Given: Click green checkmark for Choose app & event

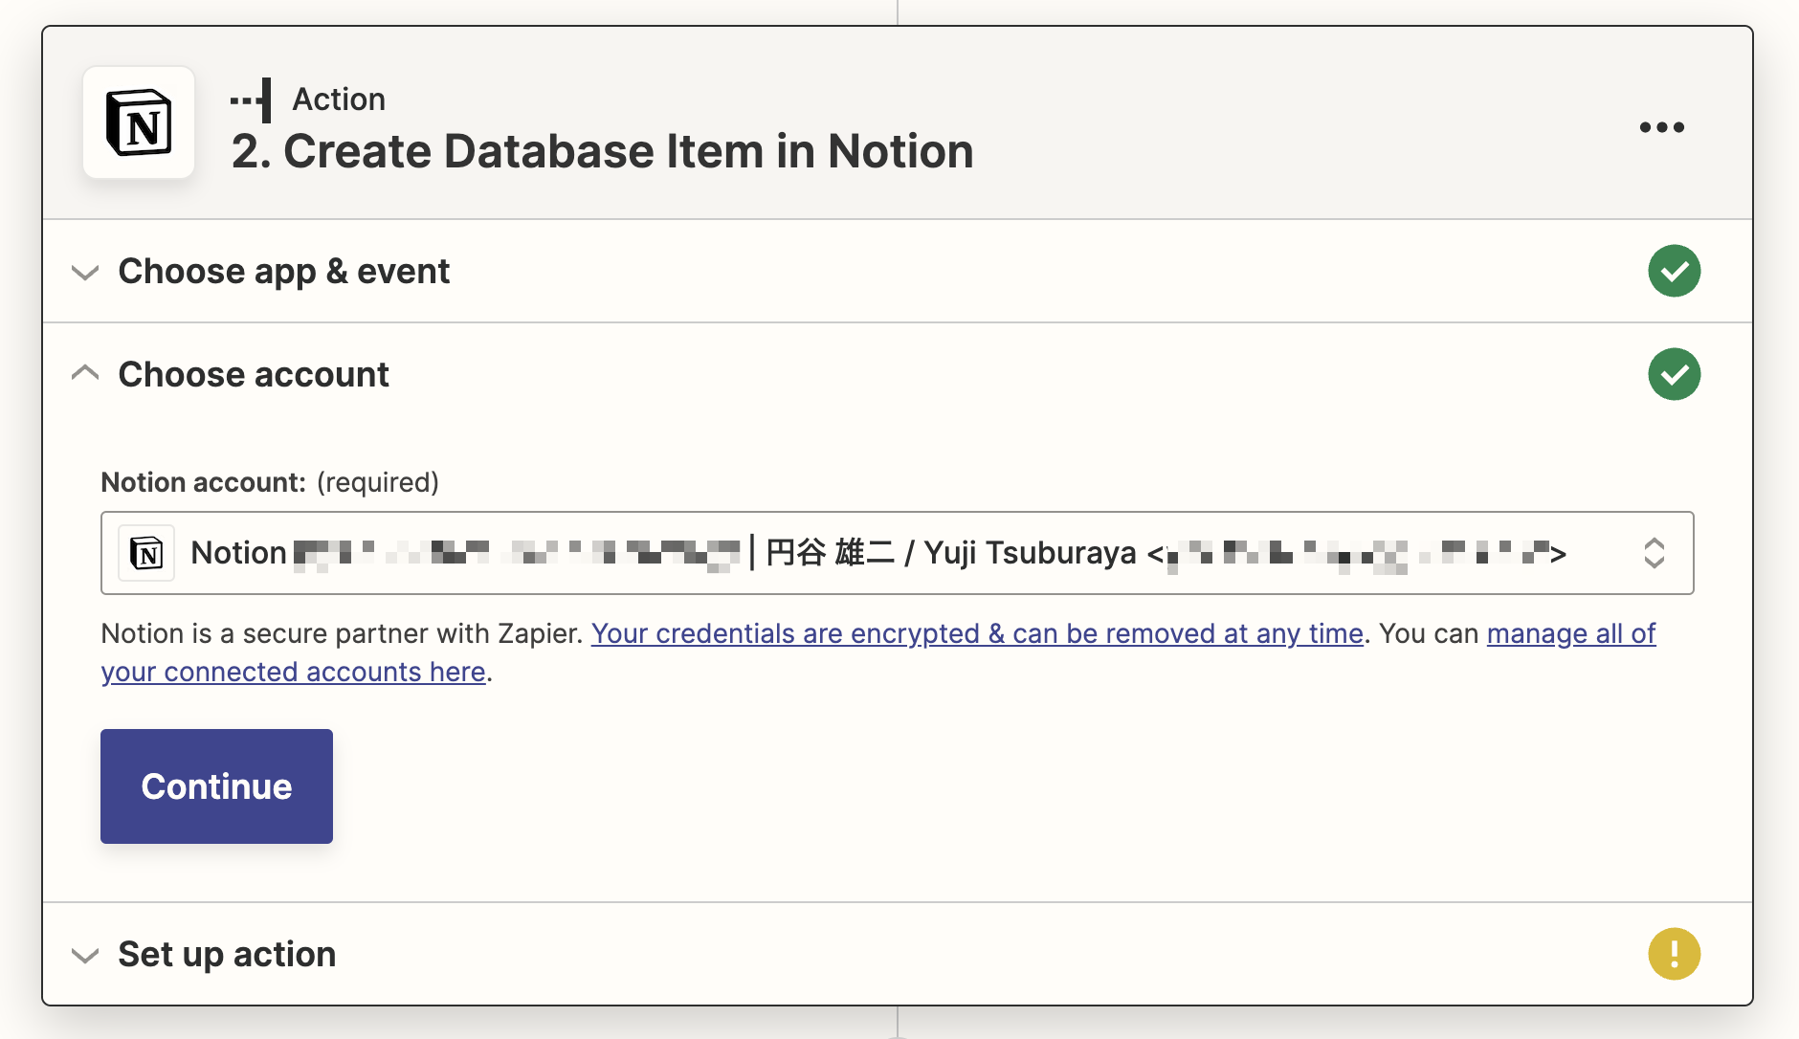Looking at the screenshot, I should tap(1674, 271).
